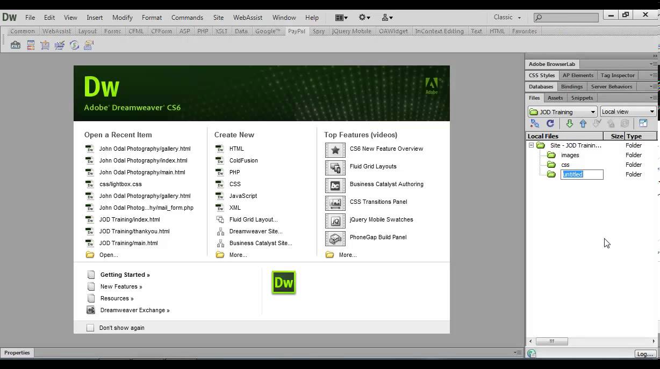The width and height of the screenshot is (660, 369).
Task: Click the jQuery Mobile Swatches jQ icon
Action: (x=335, y=221)
